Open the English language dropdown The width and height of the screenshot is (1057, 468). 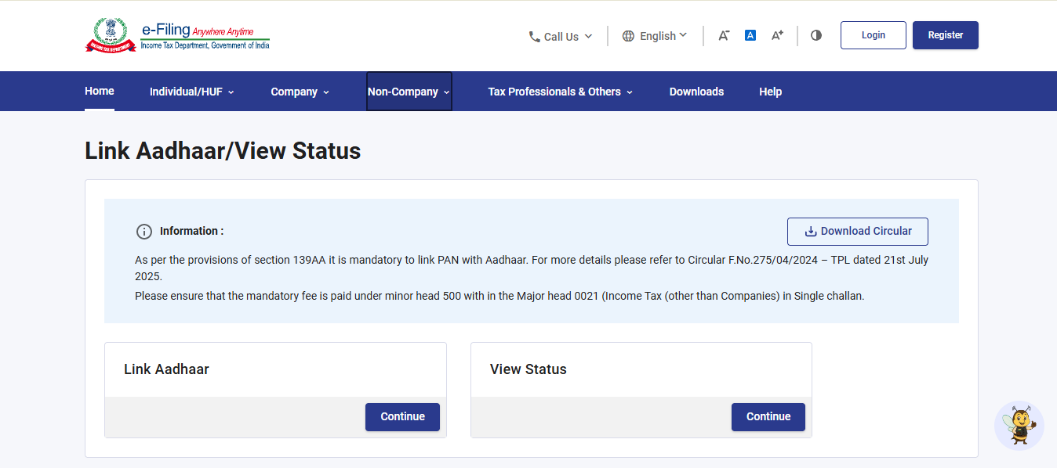tap(655, 36)
